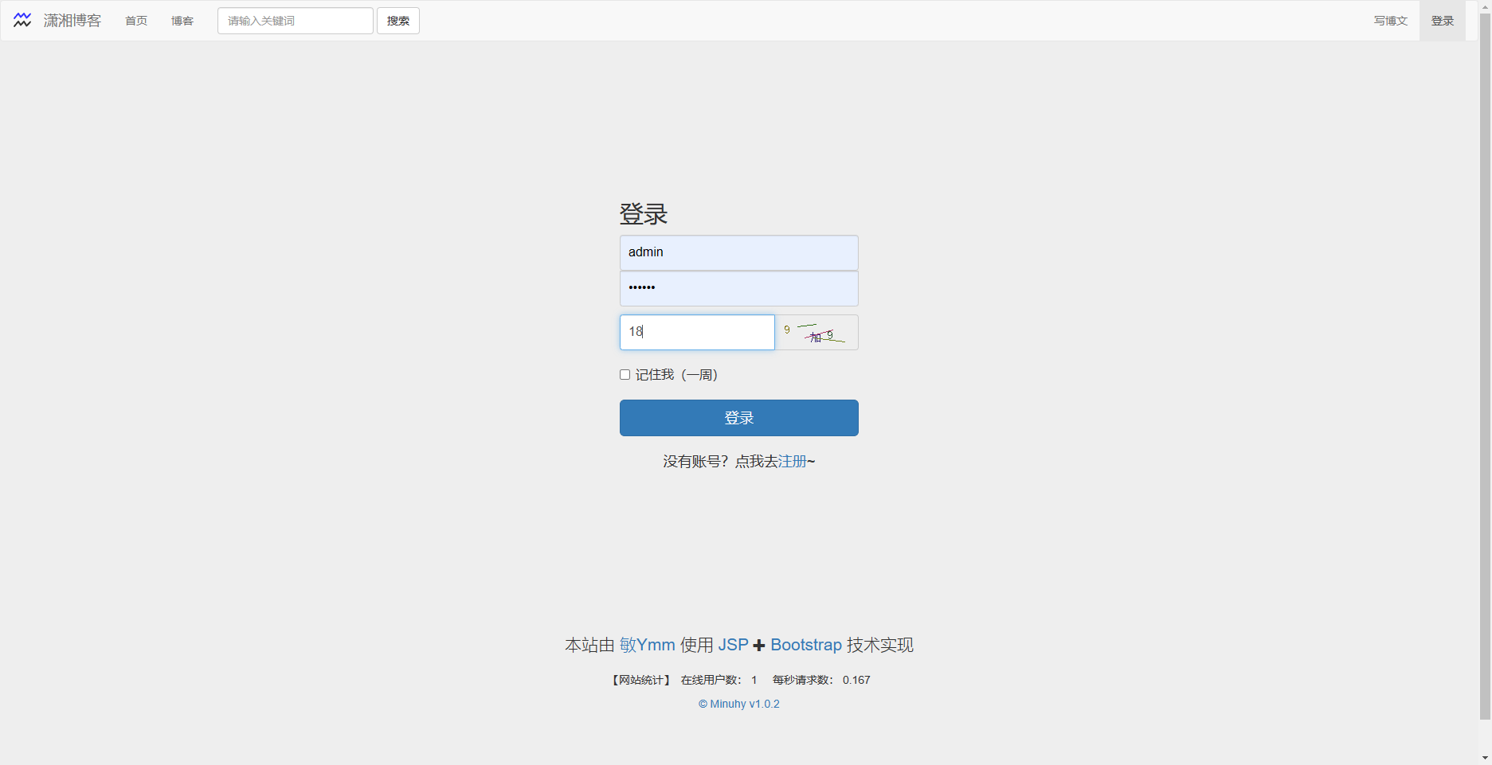Click the username field containing admin
Viewport: 1492px width, 765px height.
tap(739, 252)
